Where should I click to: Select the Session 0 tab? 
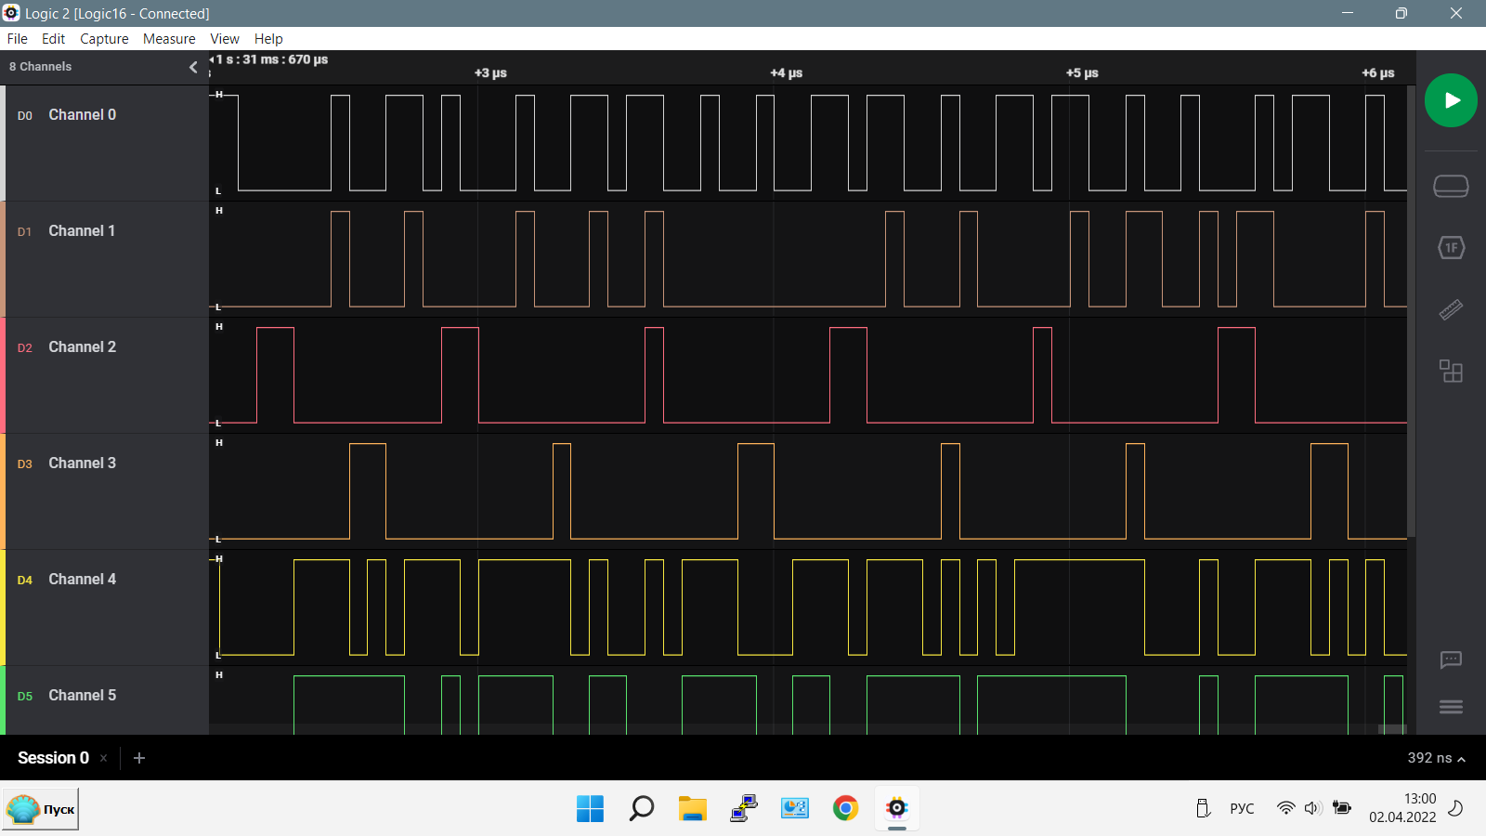[x=53, y=758]
